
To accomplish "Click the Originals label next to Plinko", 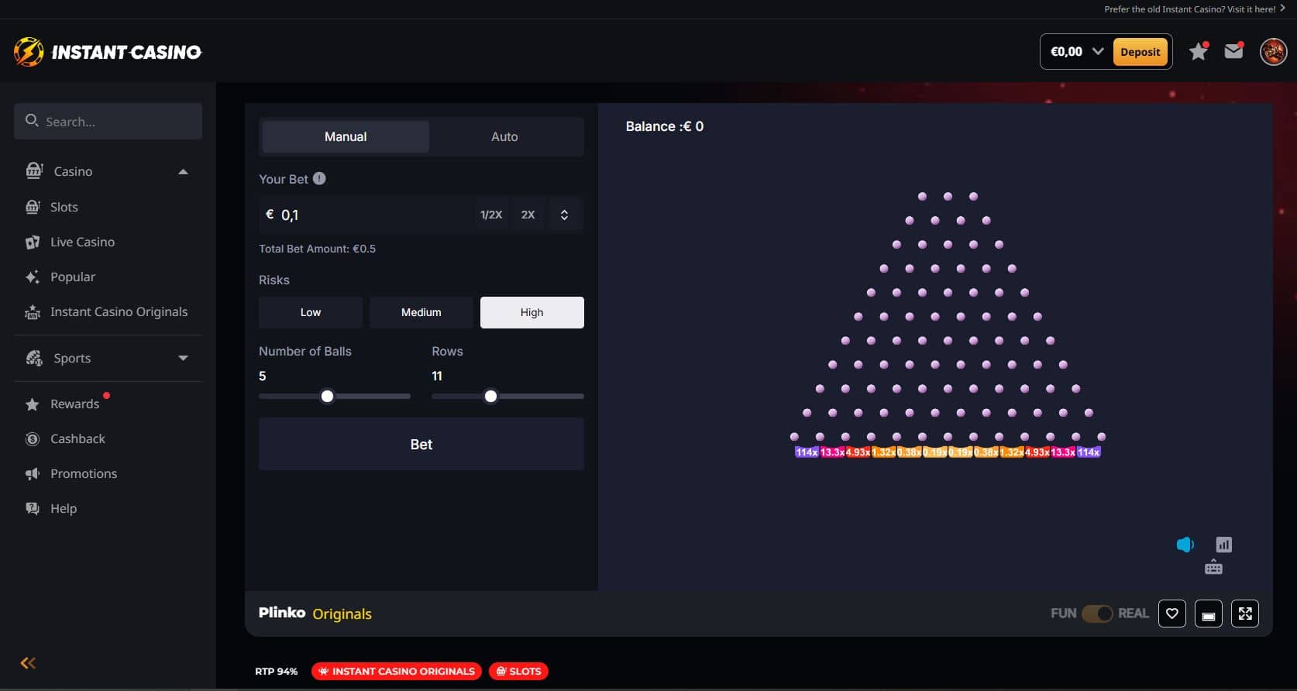I will (x=342, y=614).
